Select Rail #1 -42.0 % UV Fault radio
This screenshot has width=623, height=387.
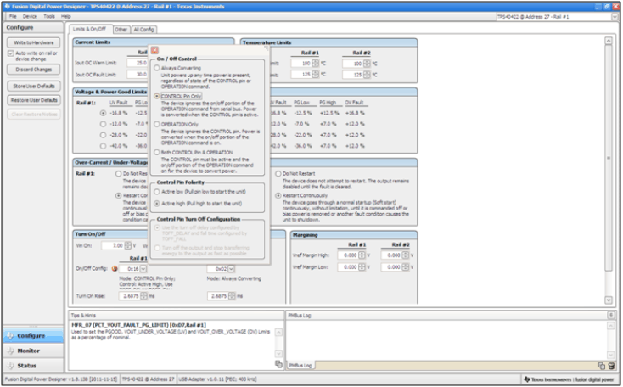pyautogui.click(x=103, y=146)
